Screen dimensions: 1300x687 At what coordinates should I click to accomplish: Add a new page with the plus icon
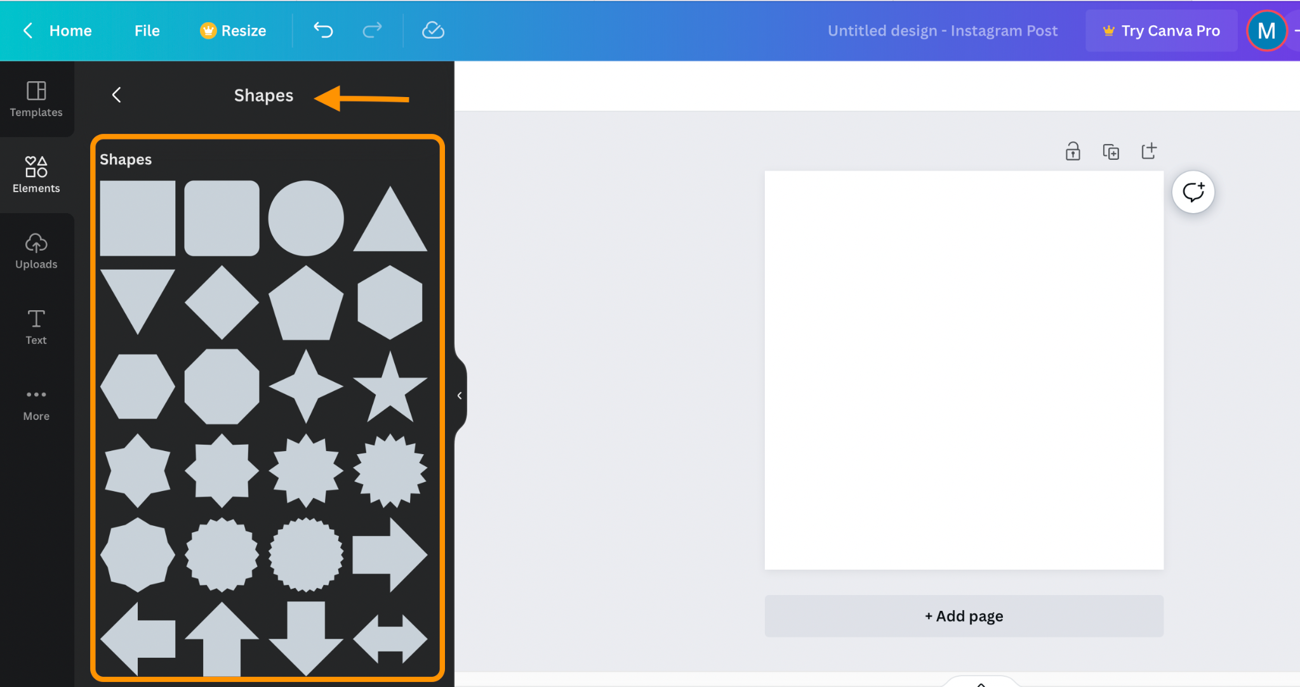point(1149,150)
